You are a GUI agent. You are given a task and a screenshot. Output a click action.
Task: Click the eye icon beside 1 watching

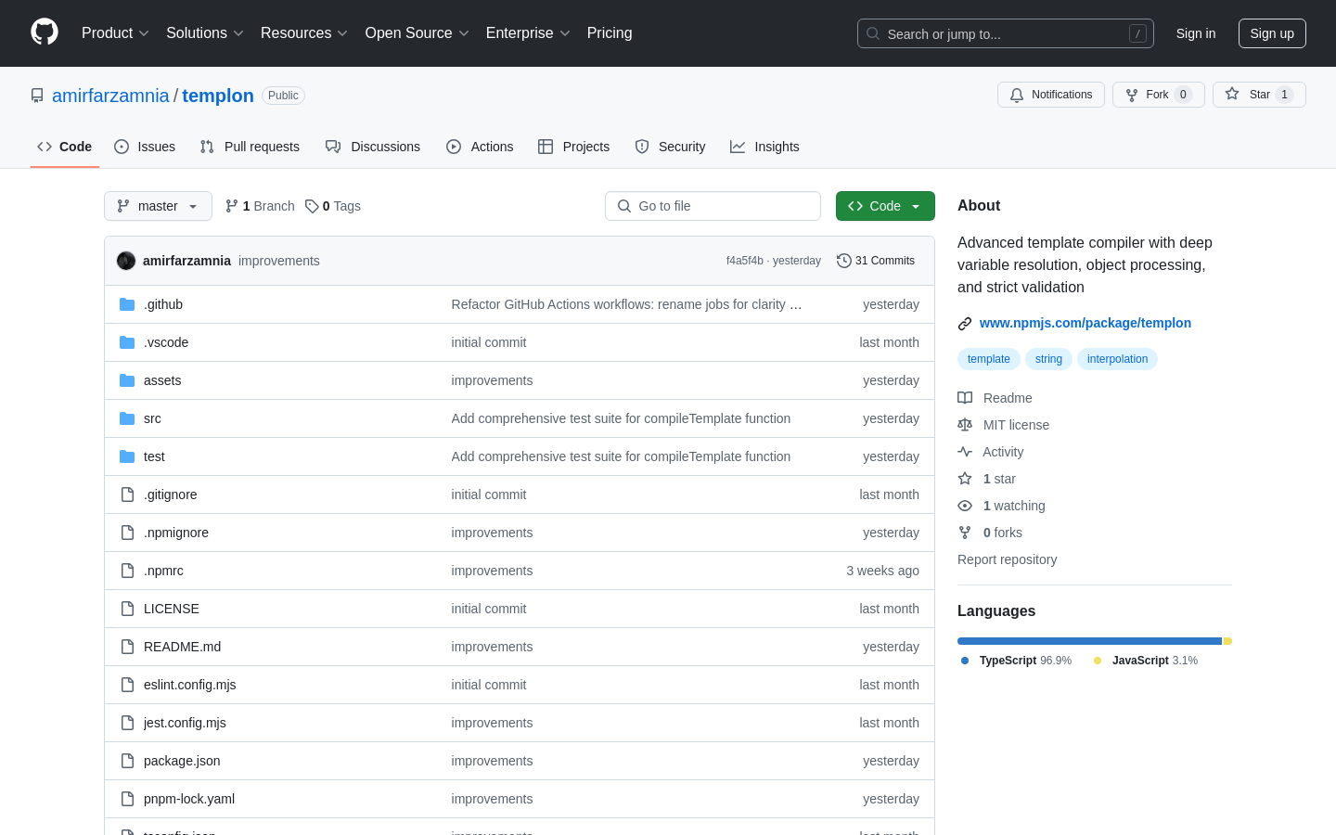tap(965, 506)
